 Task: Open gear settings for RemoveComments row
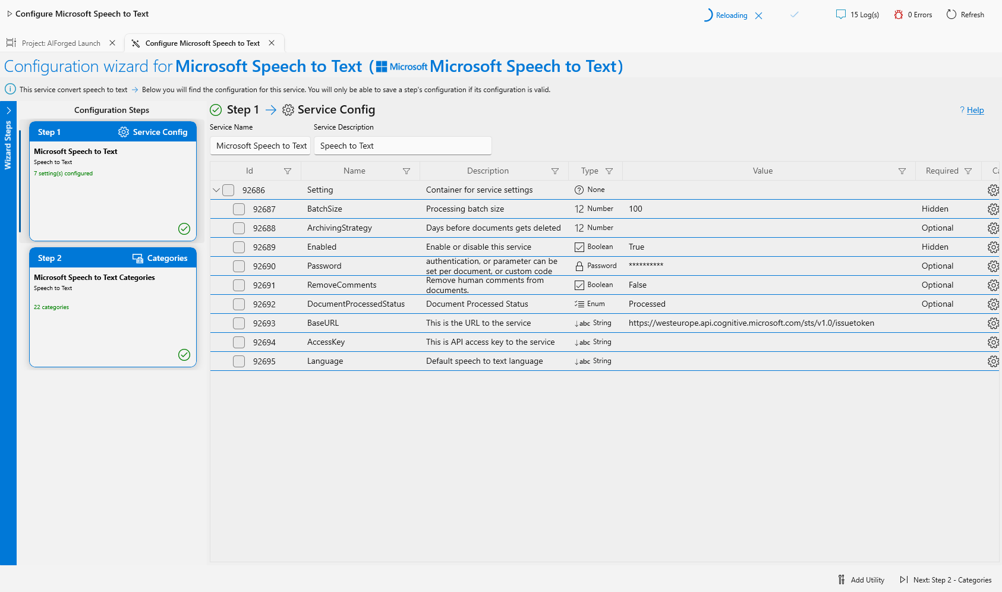[x=993, y=285]
